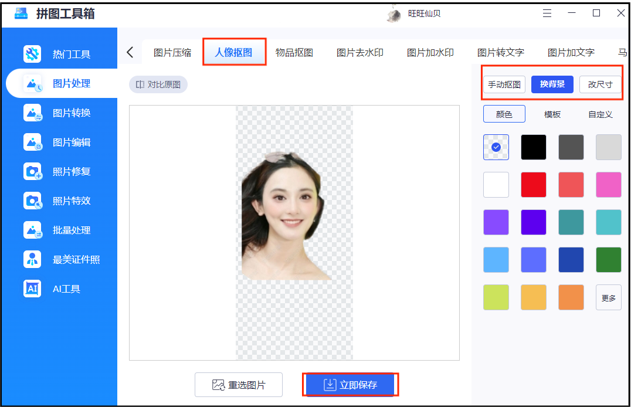This screenshot has width=631, height=407.
Task: Open the 模板 background tab
Action: (551, 114)
